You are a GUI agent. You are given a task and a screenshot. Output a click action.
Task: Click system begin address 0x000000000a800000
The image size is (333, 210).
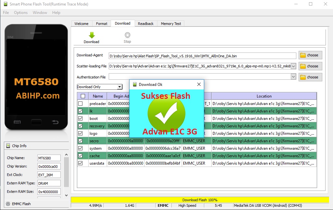pyautogui.click(x=126, y=148)
